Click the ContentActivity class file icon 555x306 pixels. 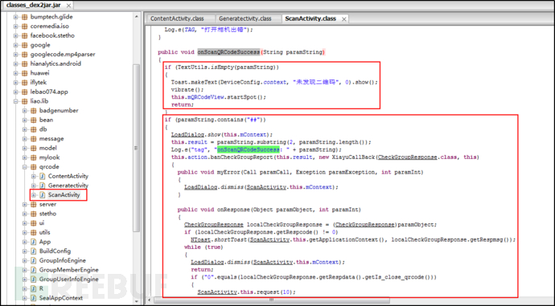[43, 176]
